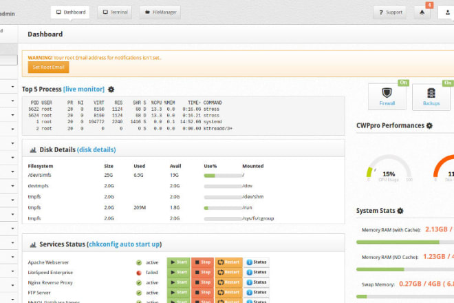454x303 pixels.
Task: Open the live monitor link
Action: click(x=84, y=90)
